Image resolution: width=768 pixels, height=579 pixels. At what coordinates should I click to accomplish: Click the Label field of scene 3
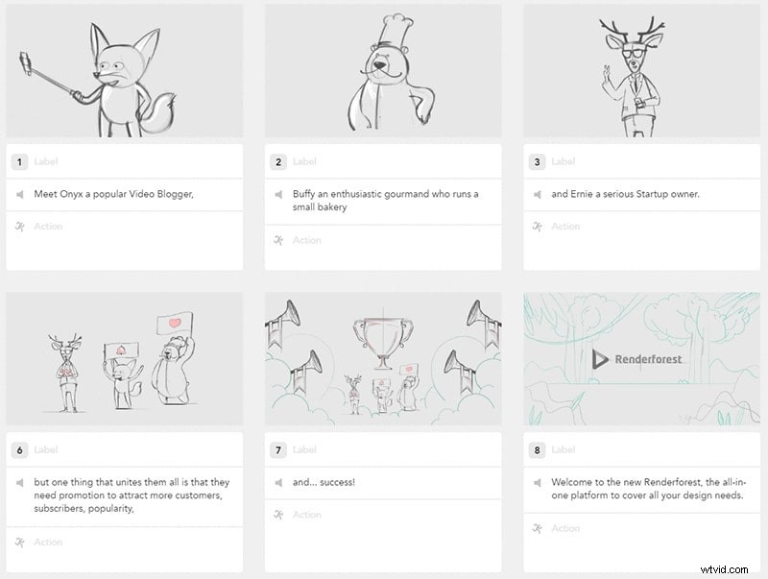click(x=564, y=162)
